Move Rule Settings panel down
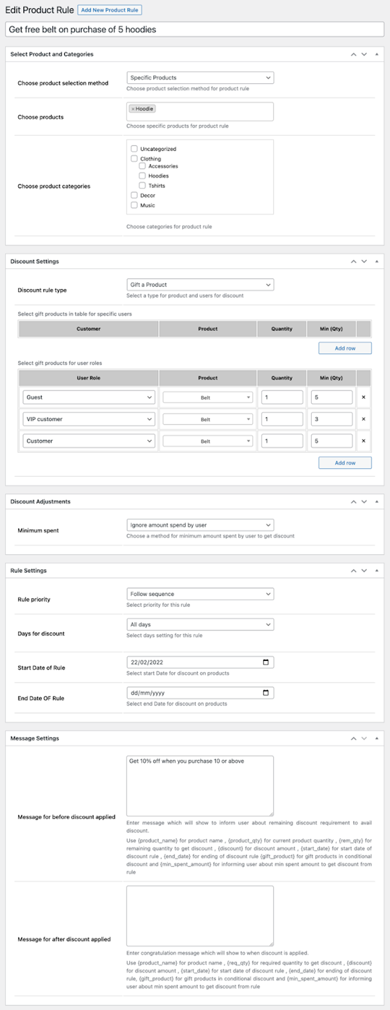390x1010 pixels. [364, 570]
